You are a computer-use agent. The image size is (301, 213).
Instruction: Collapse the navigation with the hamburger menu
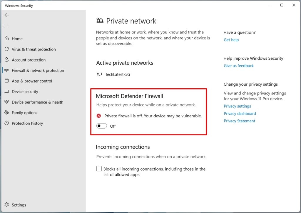[6, 26]
